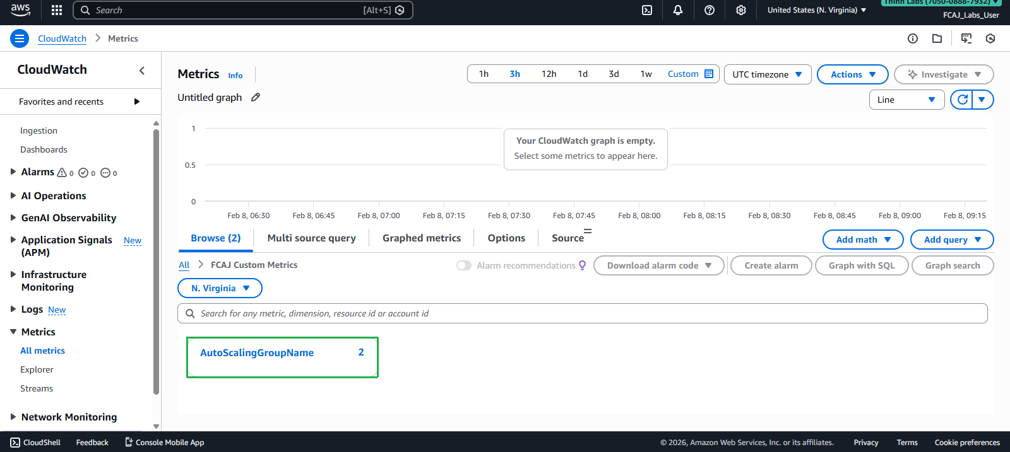1010x452 pixels.
Task: Switch to Multi source query tab
Action: 311,238
